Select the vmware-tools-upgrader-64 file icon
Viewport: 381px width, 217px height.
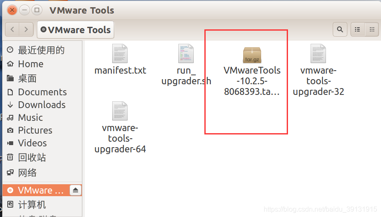[x=120, y=111]
